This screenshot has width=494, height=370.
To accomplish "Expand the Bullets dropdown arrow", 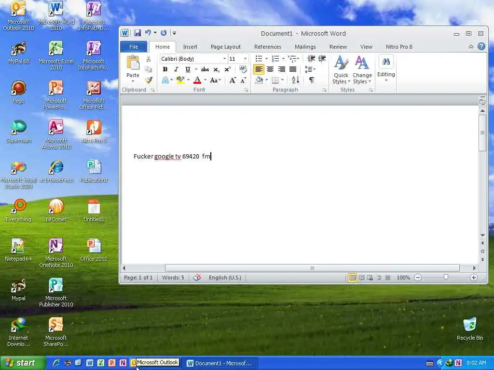I will (x=266, y=58).
